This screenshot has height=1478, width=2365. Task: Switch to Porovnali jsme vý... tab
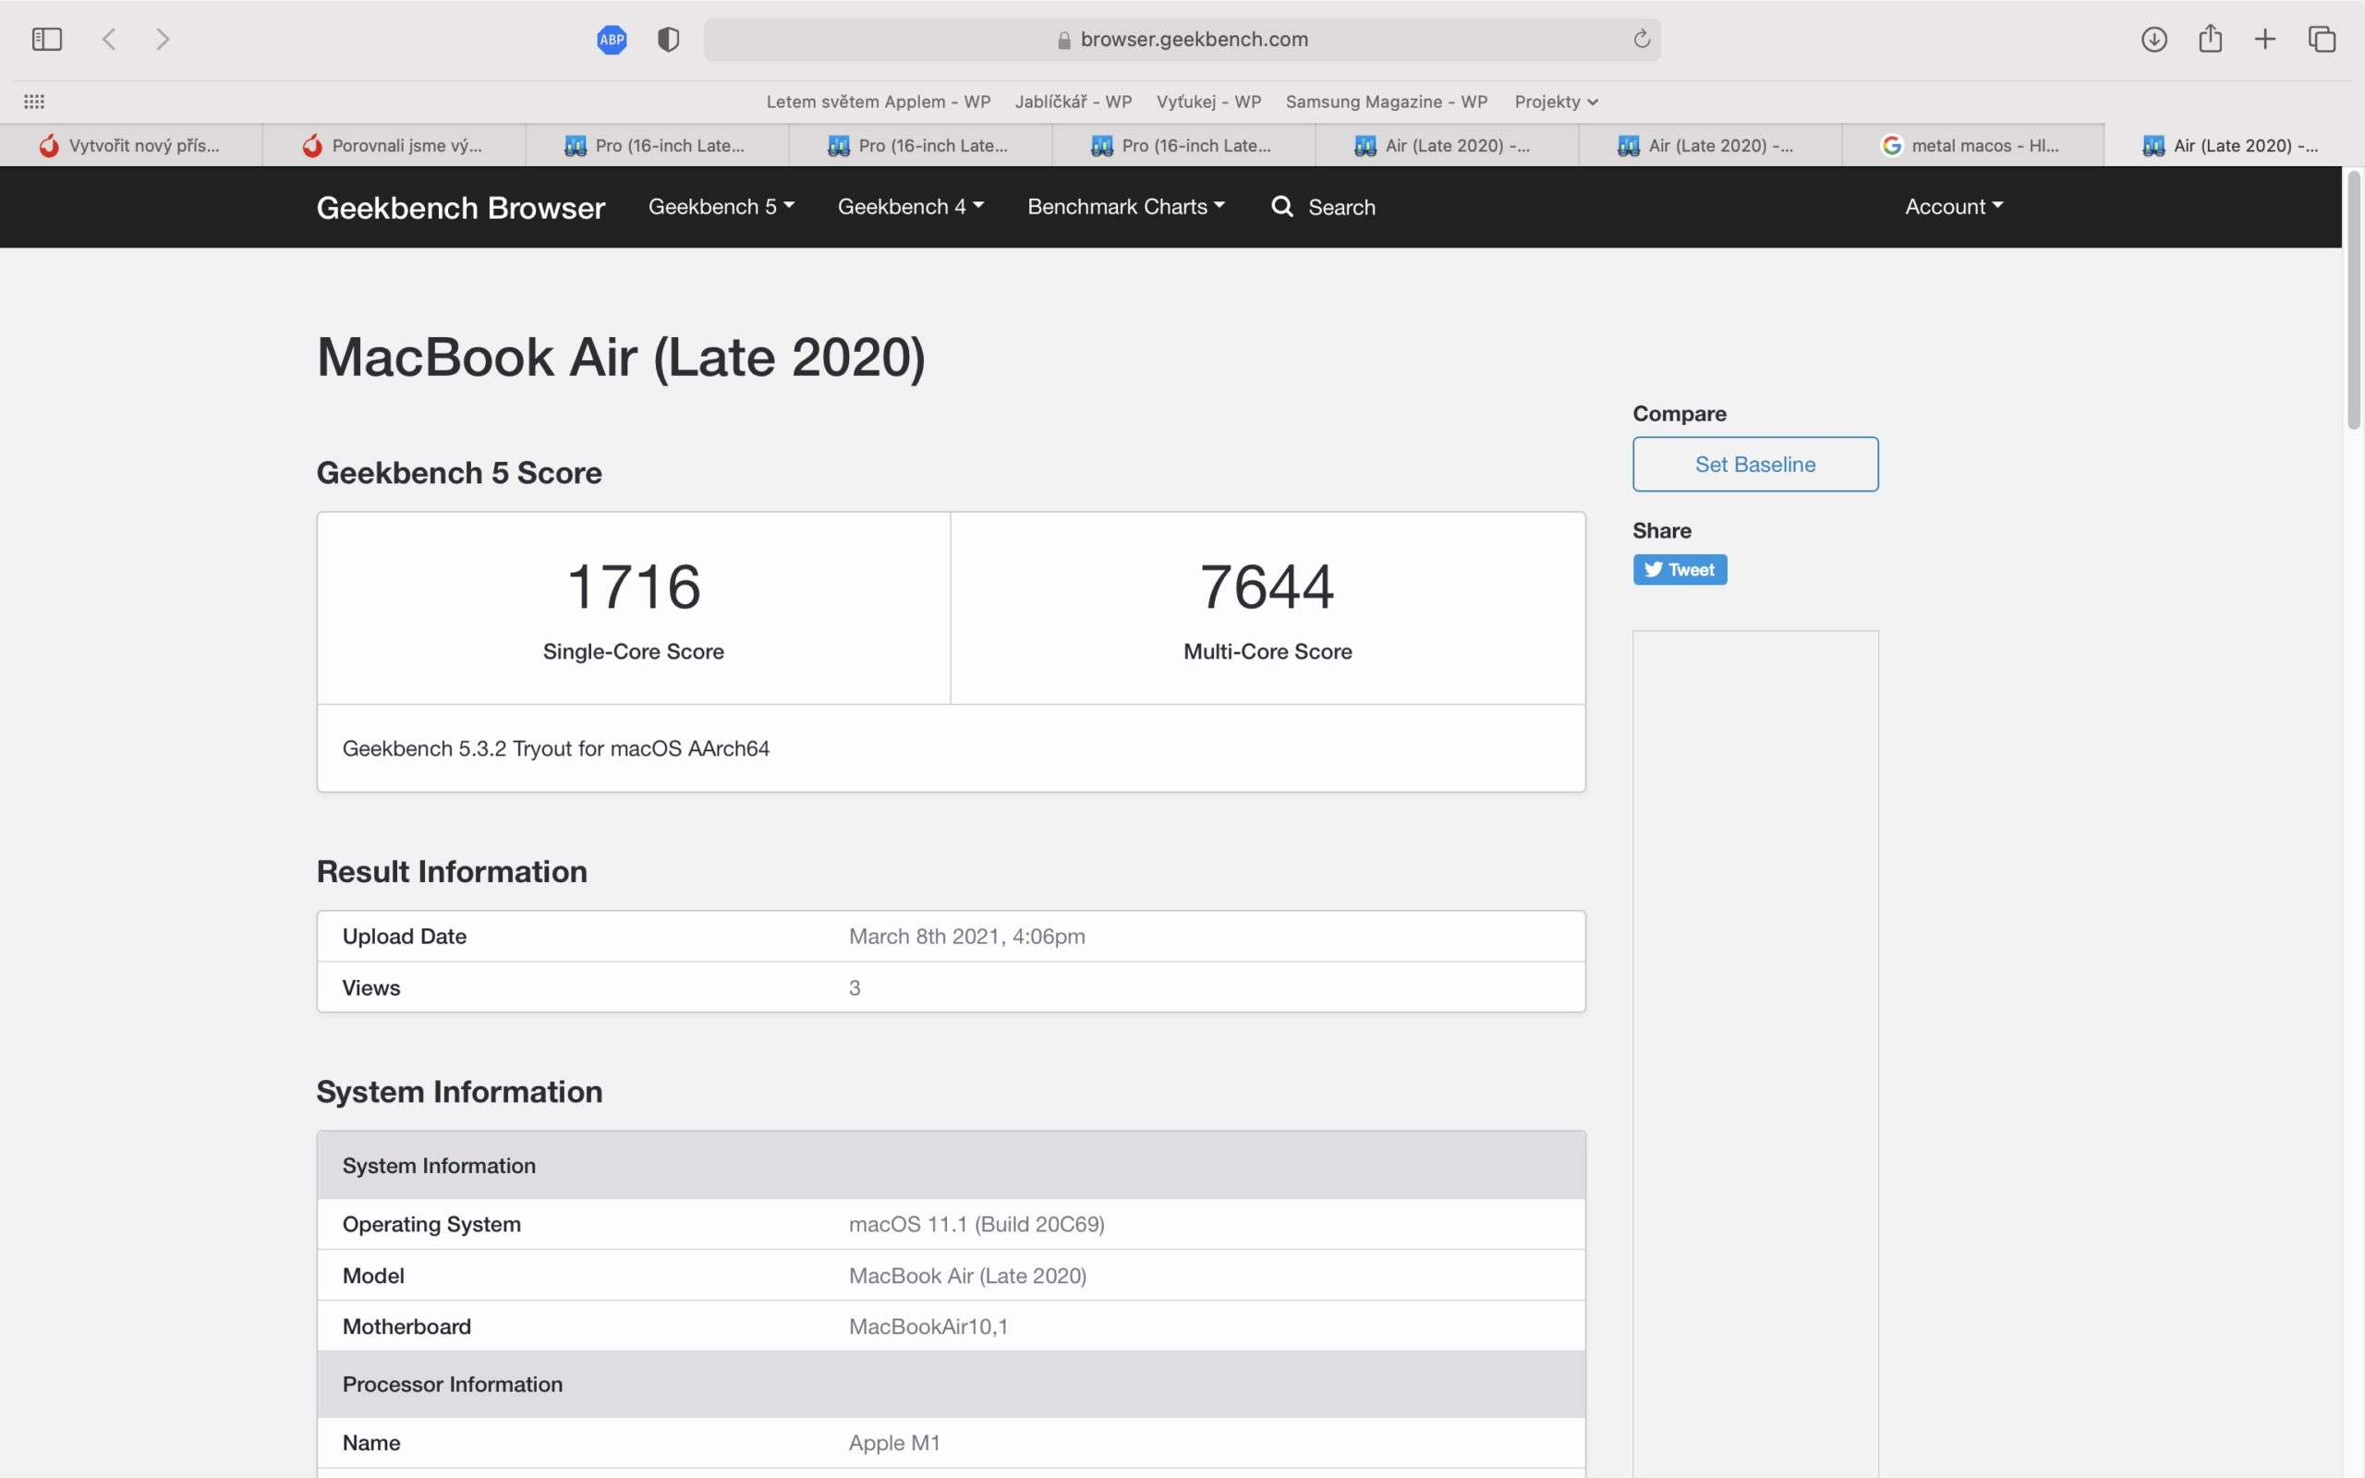[x=394, y=146]
